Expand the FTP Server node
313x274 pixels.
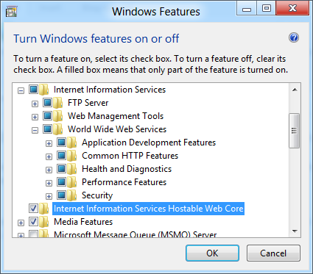pyautogui.click(x=35, y=104)
